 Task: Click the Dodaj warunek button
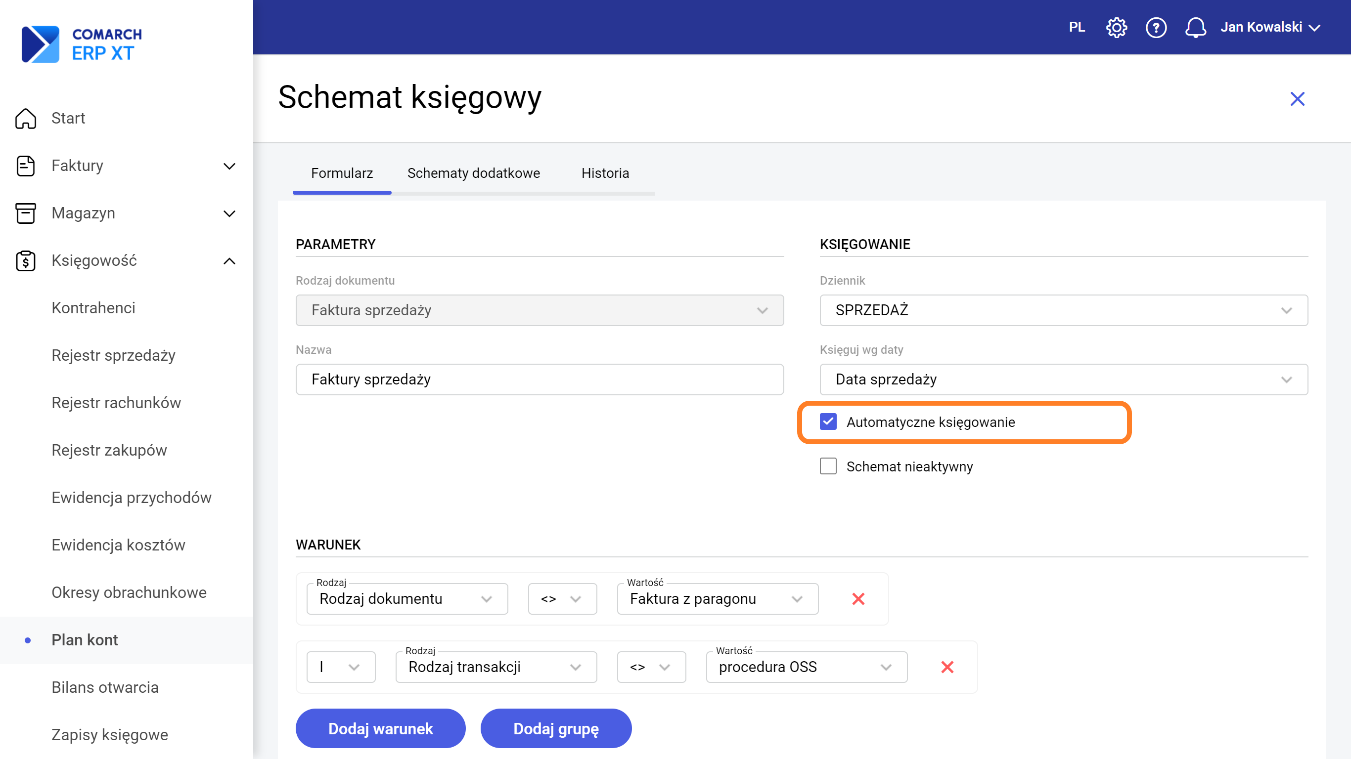click(380, 728)
